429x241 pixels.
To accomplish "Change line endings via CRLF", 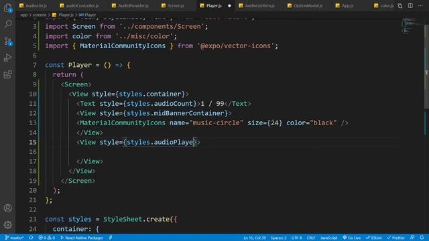I will 311,238.
